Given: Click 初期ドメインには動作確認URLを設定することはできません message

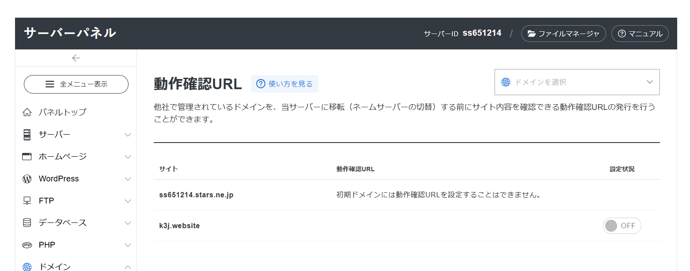Looking at the screenshot, I should 439,195.
